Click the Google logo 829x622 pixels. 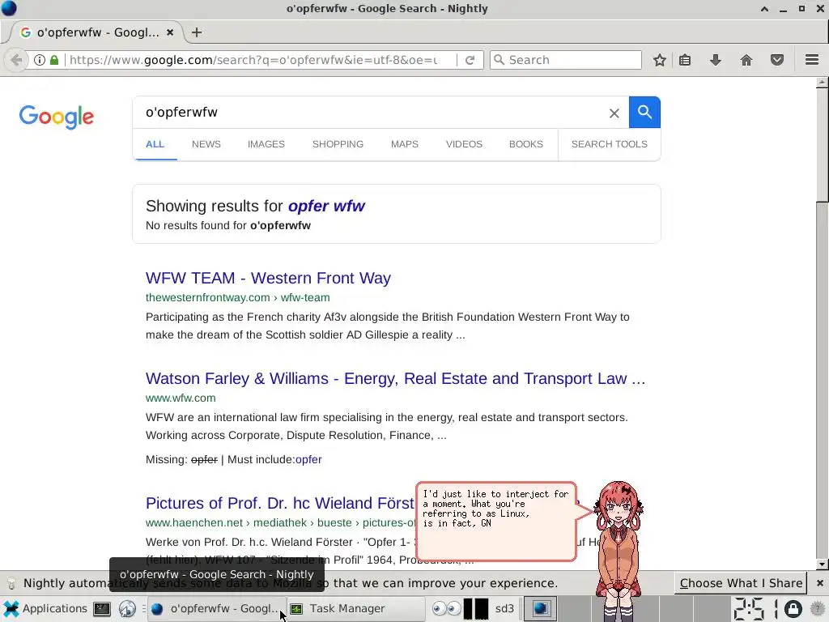click(57, 117)
